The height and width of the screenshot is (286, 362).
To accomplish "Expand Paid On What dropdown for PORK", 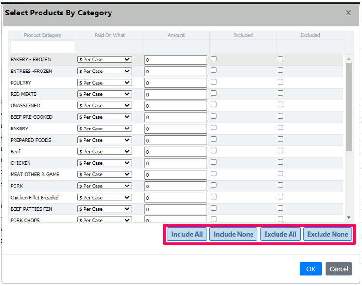I will tap(104, 186).
